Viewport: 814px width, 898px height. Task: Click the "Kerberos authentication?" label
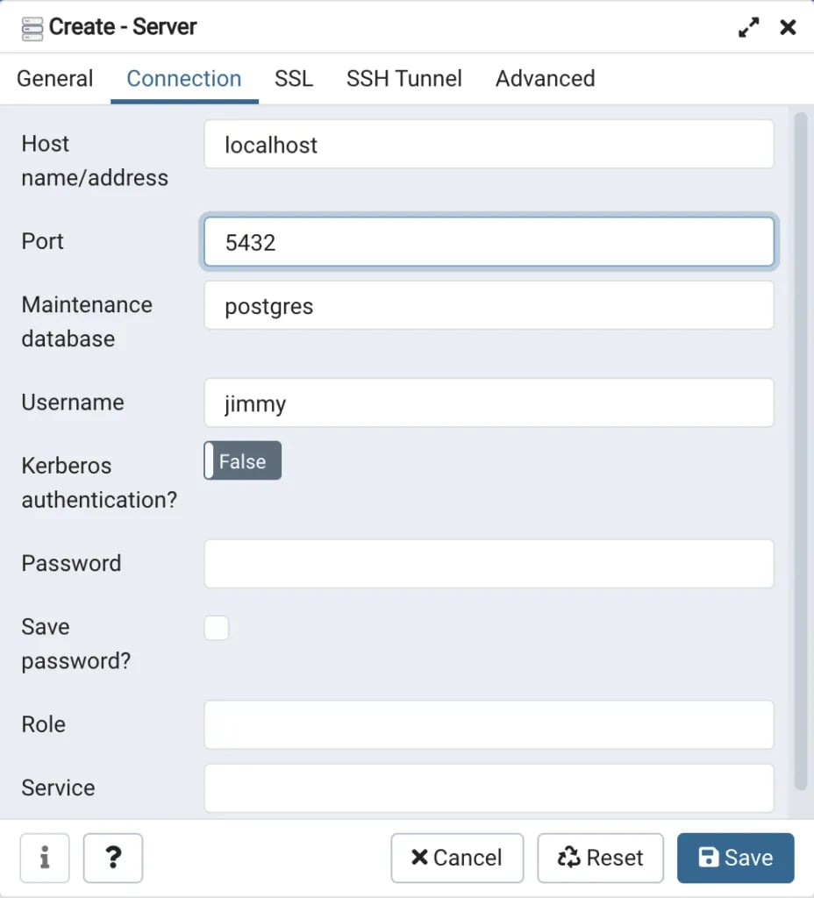(99, 482)
